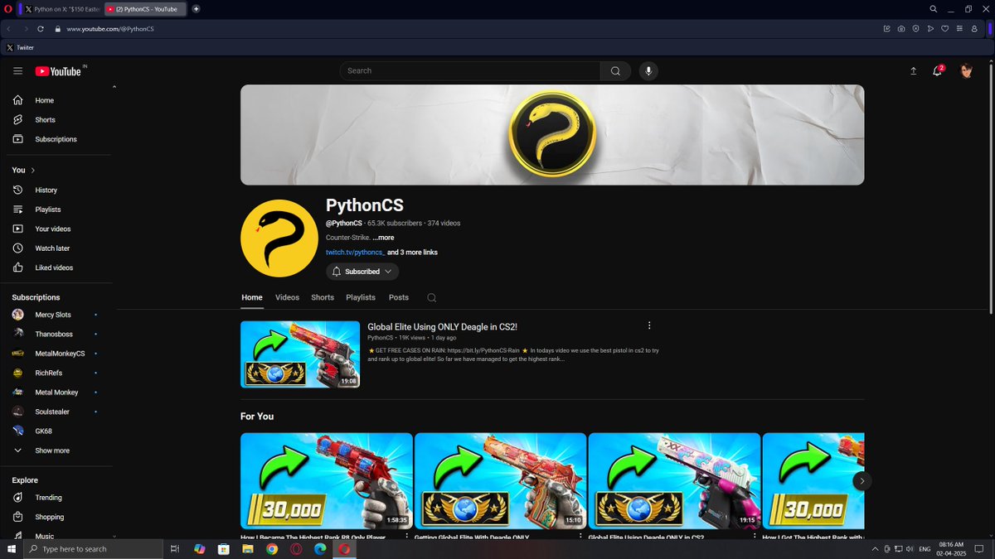Click the YouTube logo
Viewport: 995px width, 559px height.
pos(58,71)
